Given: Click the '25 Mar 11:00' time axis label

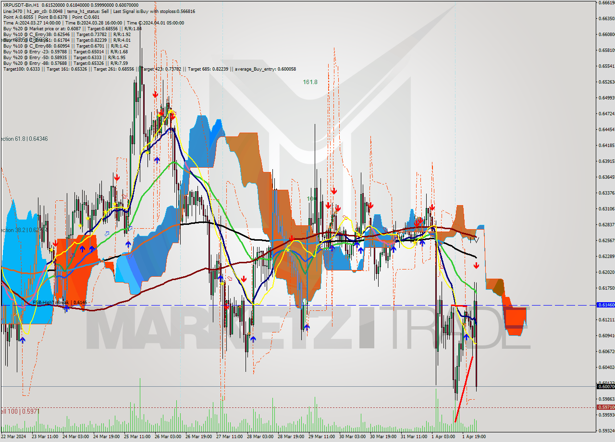Looking at the screenshot, I should tap(137, 437).
